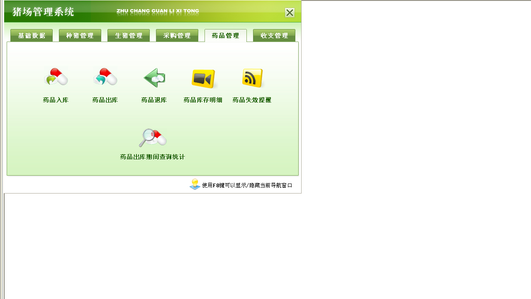
Task: Click the 药品失效提醒 text label
Action: [251, 100]
